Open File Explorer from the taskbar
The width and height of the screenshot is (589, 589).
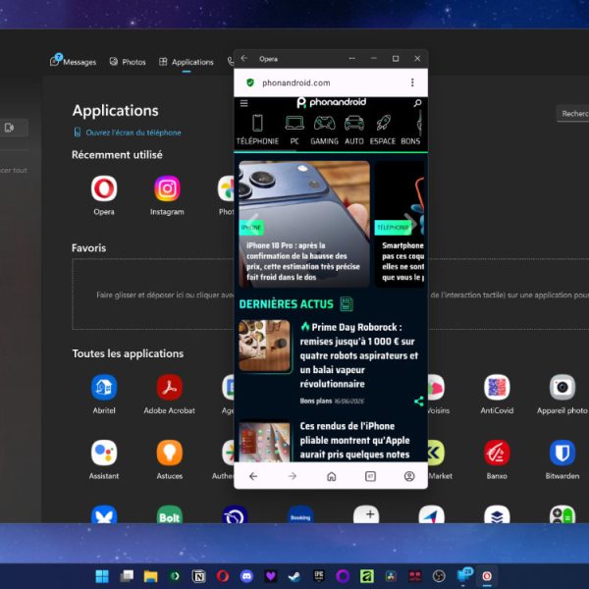(150, 576)
